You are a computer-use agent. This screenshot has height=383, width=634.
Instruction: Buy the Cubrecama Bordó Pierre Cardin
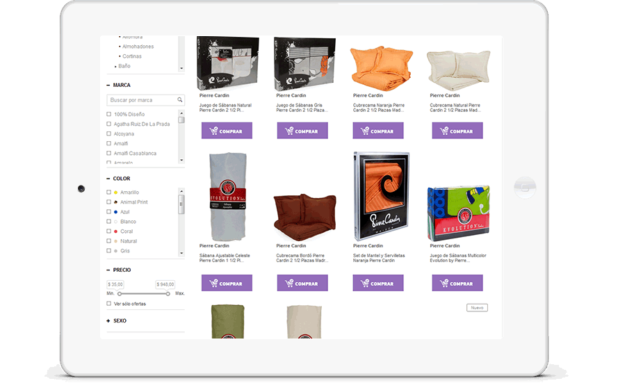pos(302,283)
